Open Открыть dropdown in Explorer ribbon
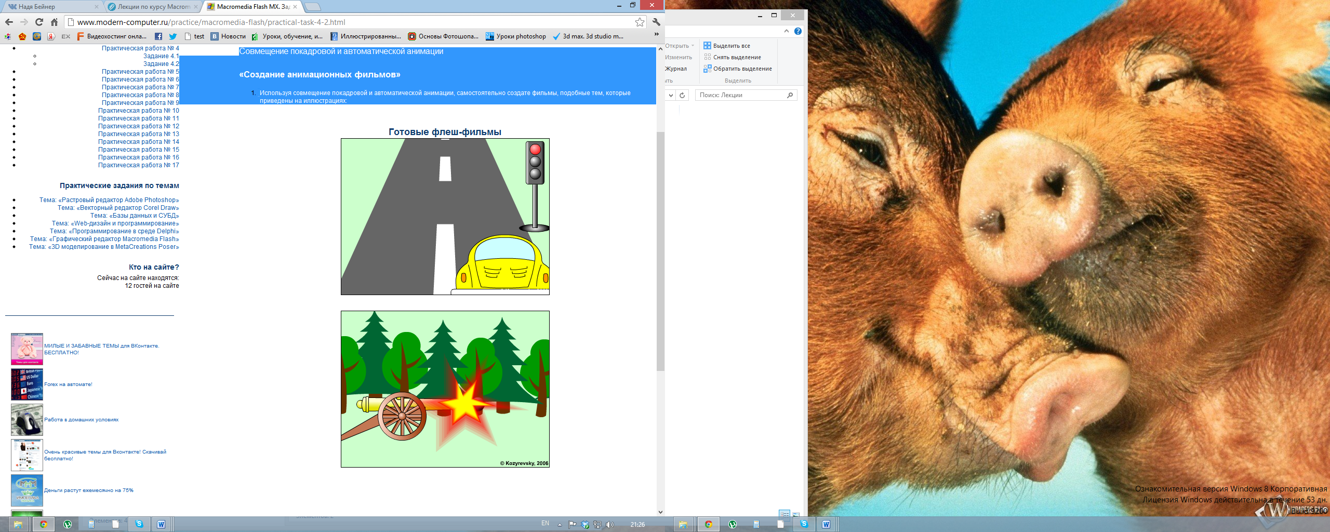Image resolution: width=1330 pixels, height=532 pixels. point(680,46)
